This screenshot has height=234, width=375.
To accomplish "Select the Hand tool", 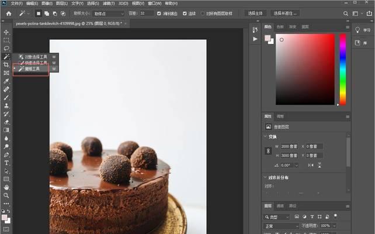I will pos(6,187).
